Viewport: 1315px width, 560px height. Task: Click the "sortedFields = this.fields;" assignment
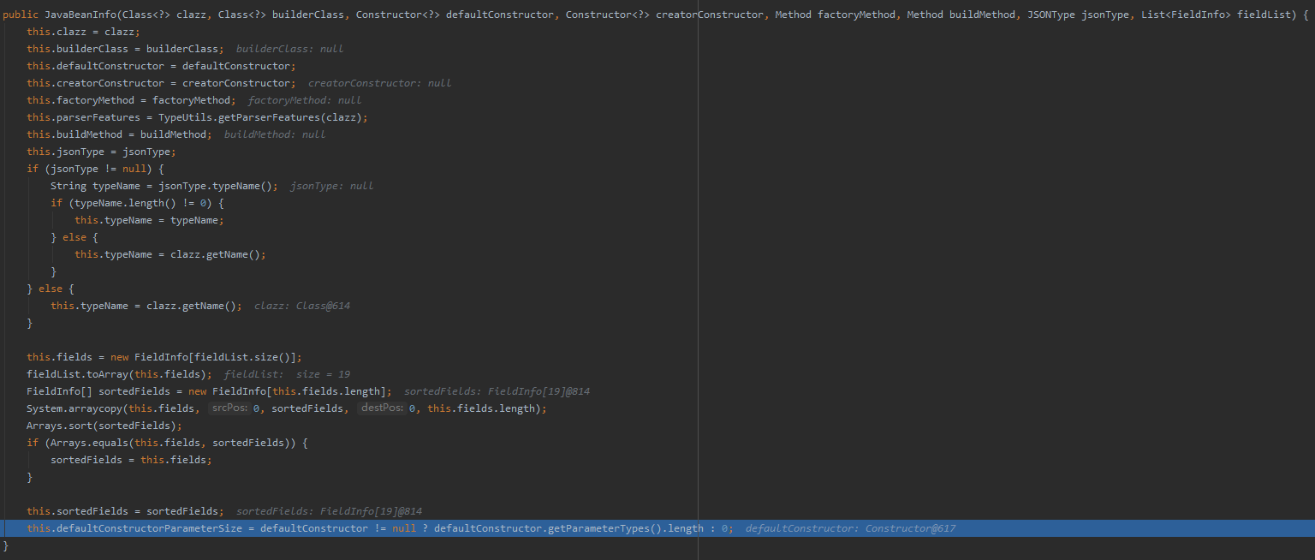coord(131,460)
